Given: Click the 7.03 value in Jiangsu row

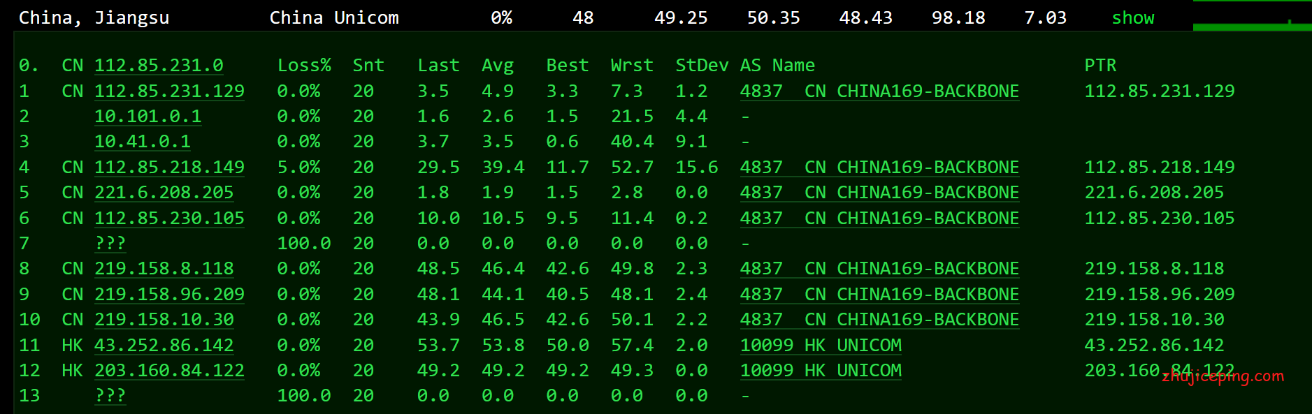Looking at the screenshot, I should click(1045, 17).
